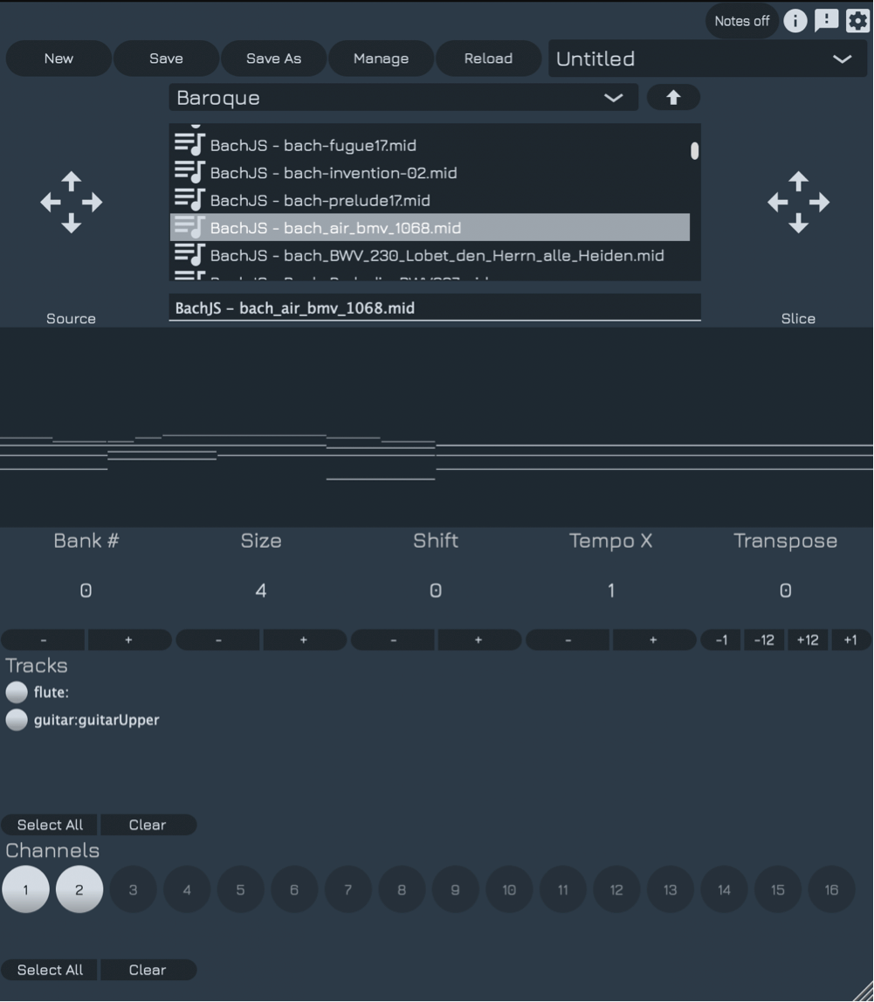Click the up-arrow parent folder button

pyautogui.click(x=673, y=97)
